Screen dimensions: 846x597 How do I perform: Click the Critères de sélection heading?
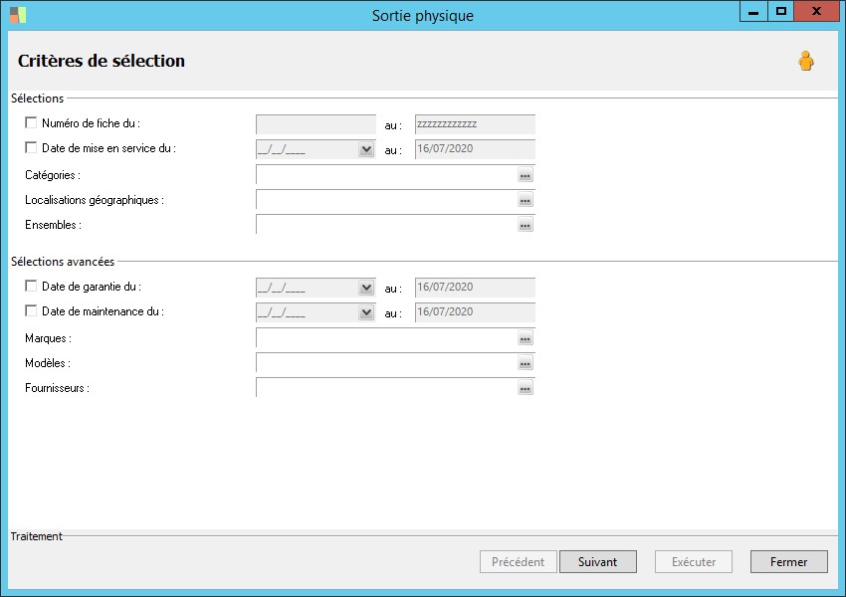[x=102, y=61]
